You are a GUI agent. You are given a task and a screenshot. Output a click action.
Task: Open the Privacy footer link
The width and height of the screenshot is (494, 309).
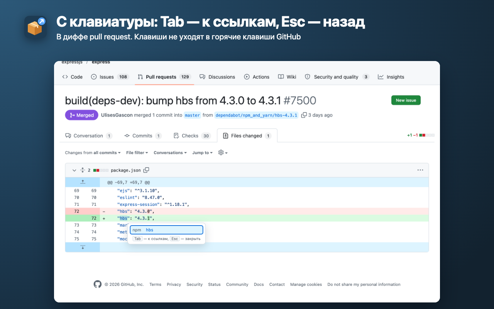pos(174,284)
